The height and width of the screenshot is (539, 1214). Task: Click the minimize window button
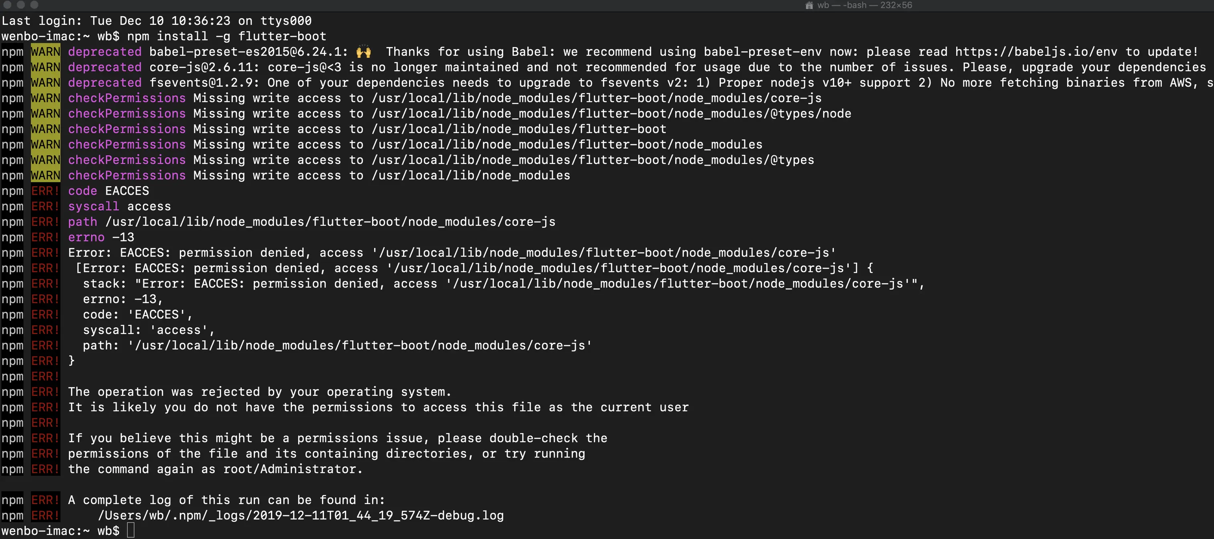pyautogui.click(x=21, y=5)
